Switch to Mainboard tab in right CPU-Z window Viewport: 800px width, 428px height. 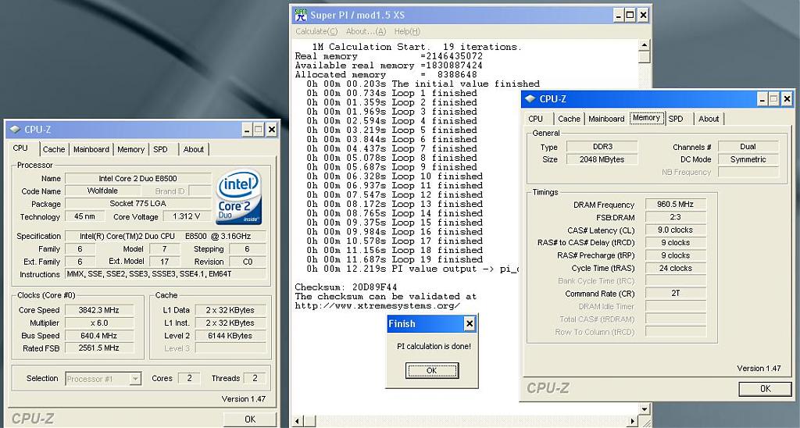(x=606, y=119)
